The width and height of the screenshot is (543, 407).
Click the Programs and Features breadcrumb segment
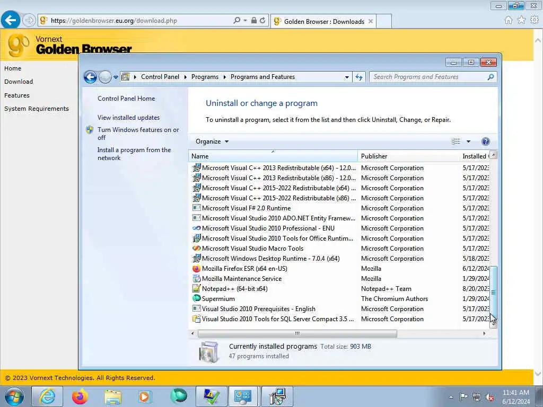[x=263, y=77]
